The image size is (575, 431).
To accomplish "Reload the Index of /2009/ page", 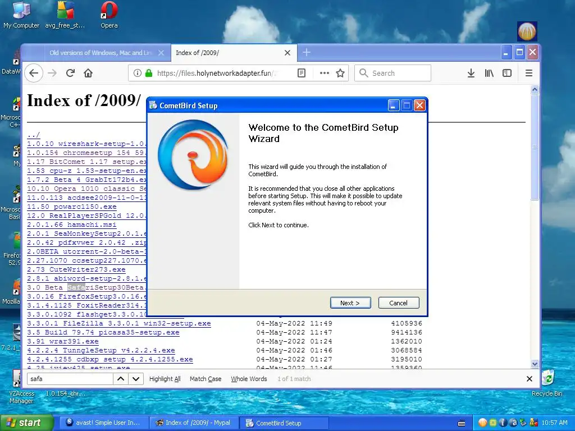I will click(70, 73).
